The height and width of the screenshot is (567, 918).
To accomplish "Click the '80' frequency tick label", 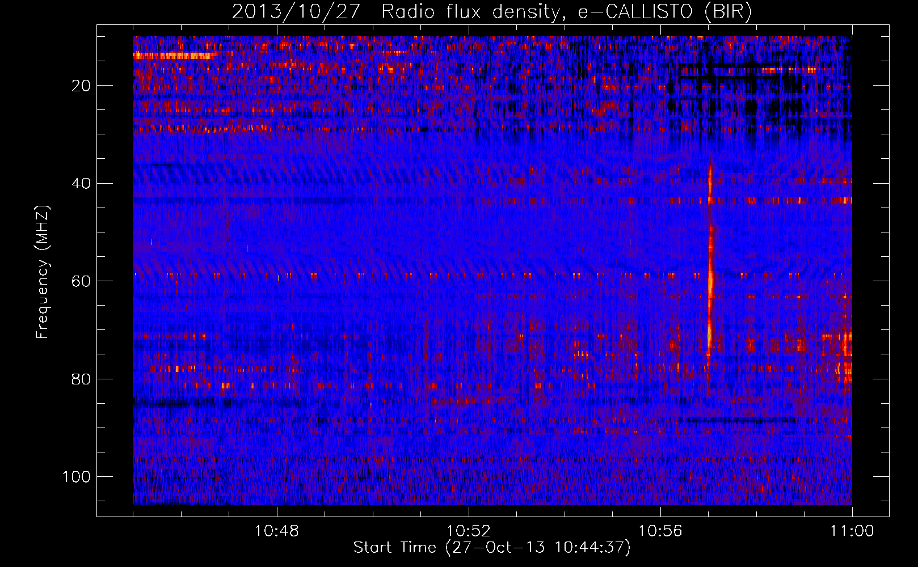I will [81, 379].
